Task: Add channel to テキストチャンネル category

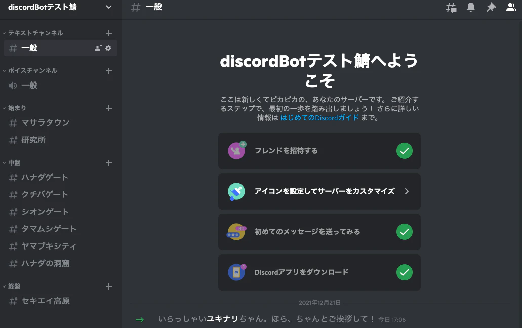Action: point(108,33)
